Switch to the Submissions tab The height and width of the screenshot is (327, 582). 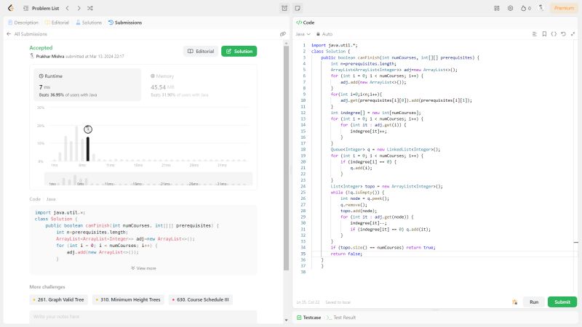click(x=125, y=23)
